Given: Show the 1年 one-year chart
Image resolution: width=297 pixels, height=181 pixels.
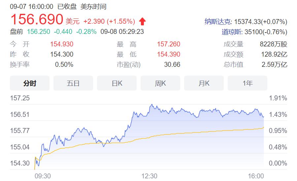Looking at the screenshot, I should click(x=247, y=83).
